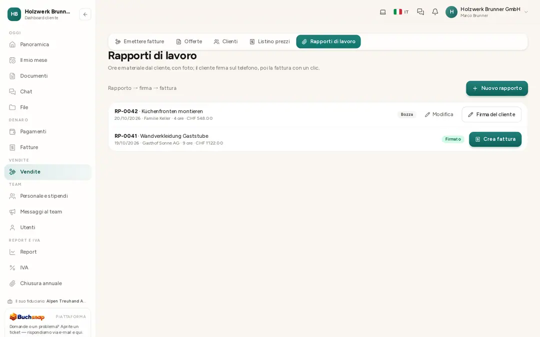Open File section in the sidebar

click(x=48, y=107)
